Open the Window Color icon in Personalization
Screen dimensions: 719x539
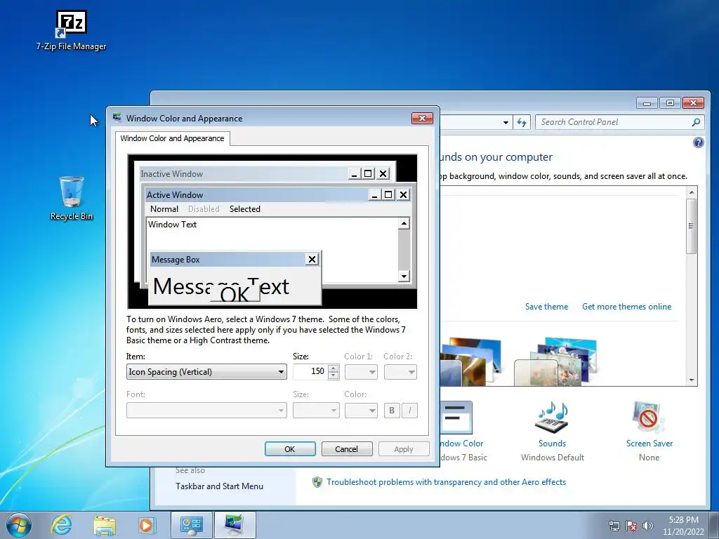click(456, 418)
